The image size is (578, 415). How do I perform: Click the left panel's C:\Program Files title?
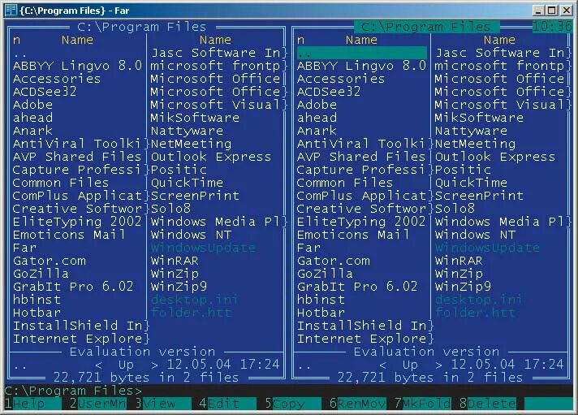[x=142, y=27]
